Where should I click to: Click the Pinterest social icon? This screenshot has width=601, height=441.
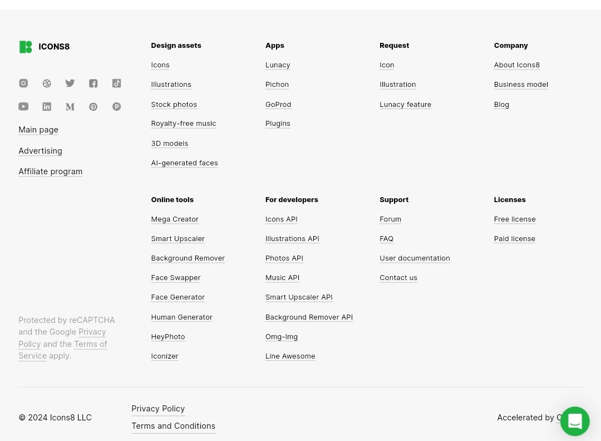93,106
